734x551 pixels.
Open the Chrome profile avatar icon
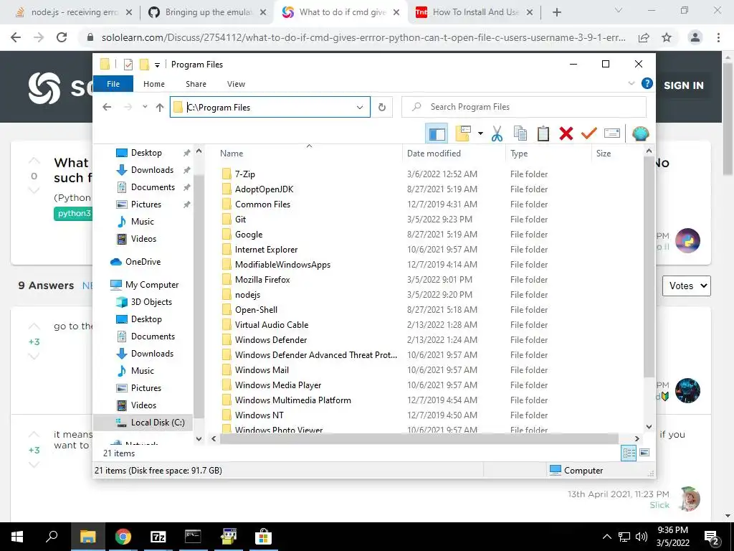click(695, 37)
